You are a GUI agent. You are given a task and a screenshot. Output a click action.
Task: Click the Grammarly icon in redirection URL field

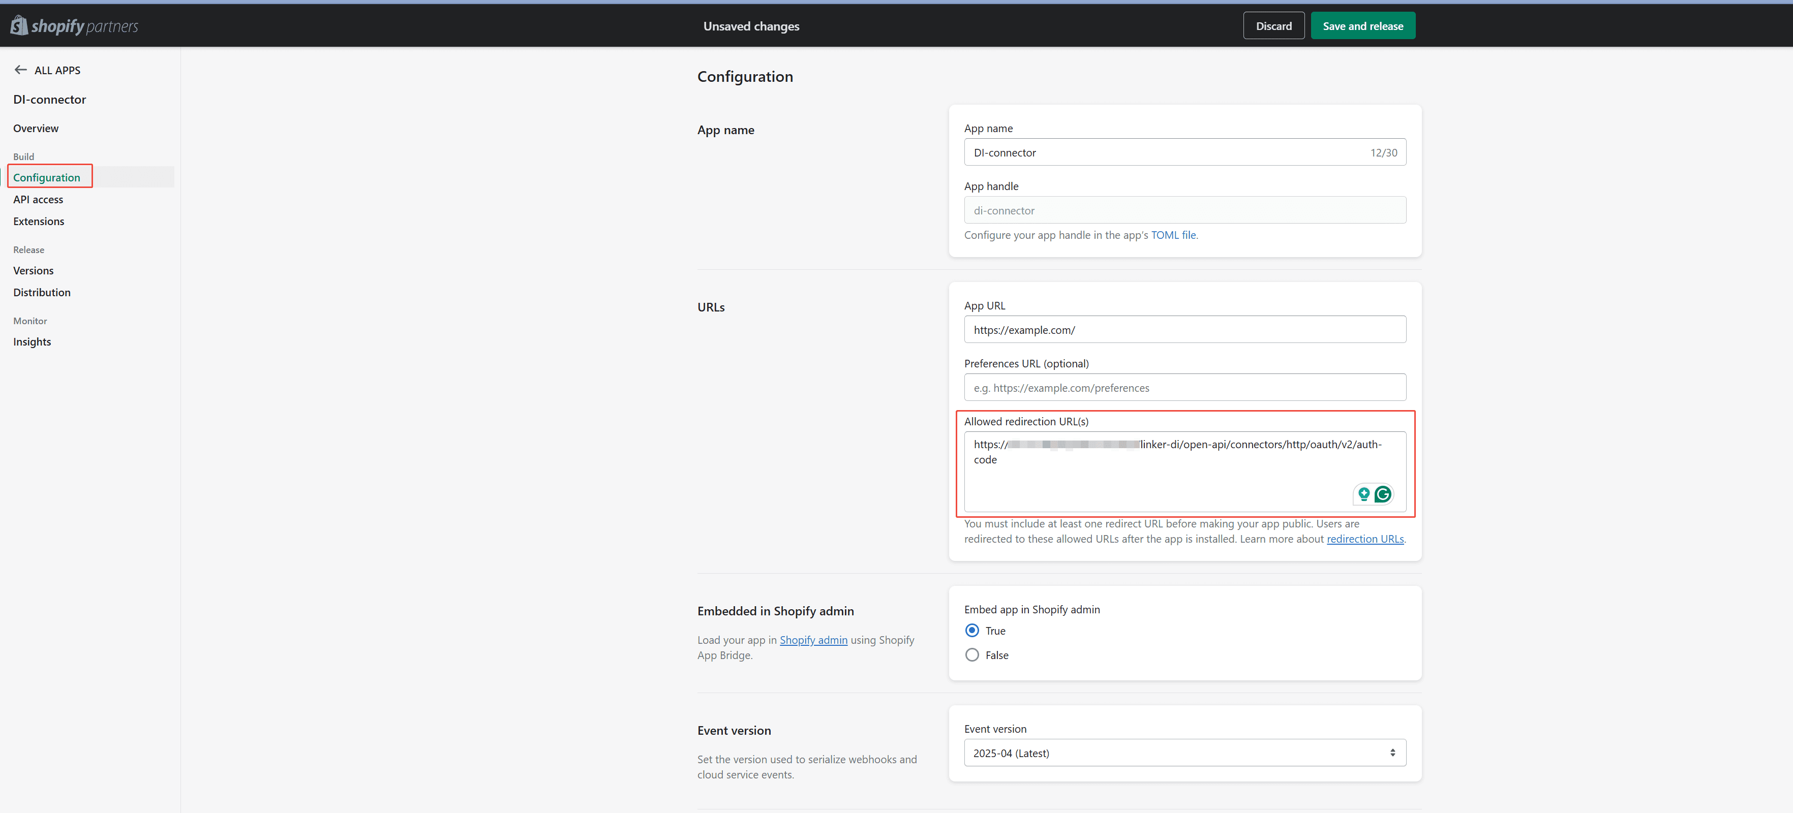click(x=1382, y=494)
